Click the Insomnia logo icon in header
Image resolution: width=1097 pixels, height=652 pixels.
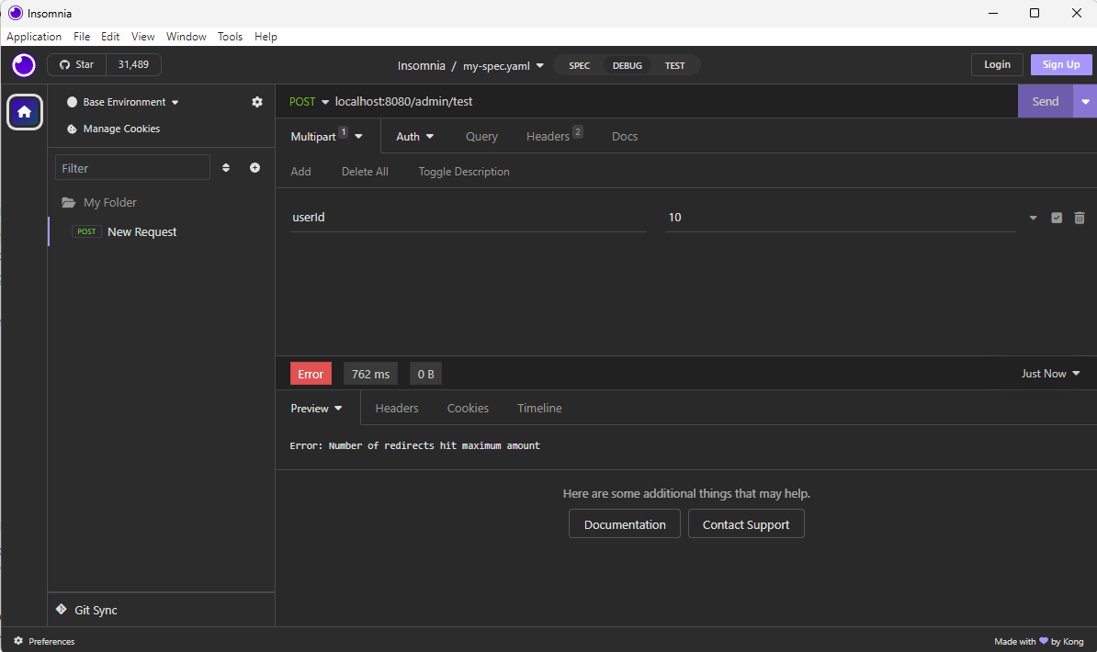click(23, 65)
